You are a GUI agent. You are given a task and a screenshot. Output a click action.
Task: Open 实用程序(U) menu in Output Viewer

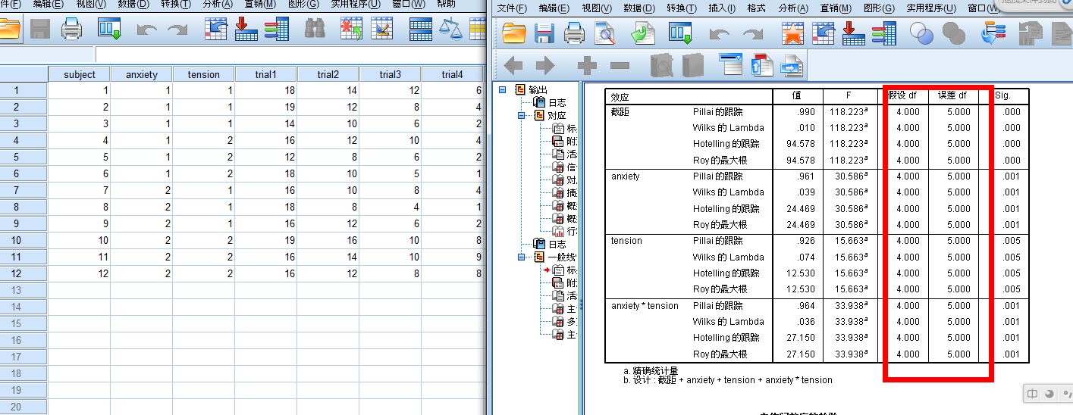[x=931, y=8]
